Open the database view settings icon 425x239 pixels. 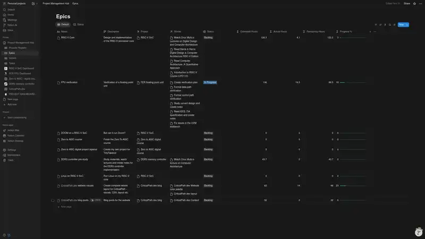point(394,24)
